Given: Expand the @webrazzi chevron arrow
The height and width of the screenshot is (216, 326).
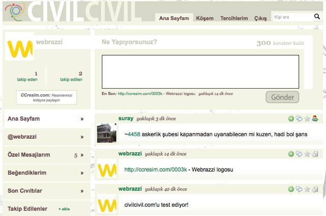Looking at the screenshot, I should [82, 137].
